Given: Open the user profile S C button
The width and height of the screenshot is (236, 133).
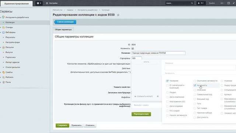Looking at the screenshot, I should pos(201,3).
